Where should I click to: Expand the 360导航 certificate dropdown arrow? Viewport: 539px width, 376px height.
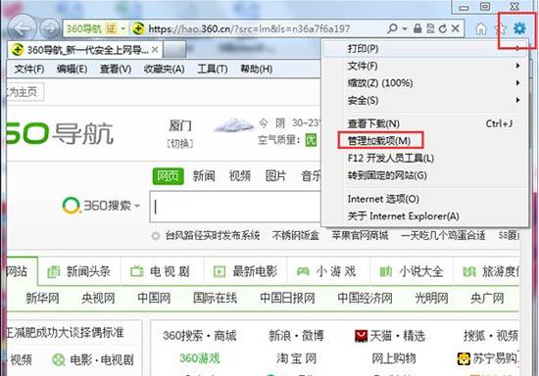123,28
